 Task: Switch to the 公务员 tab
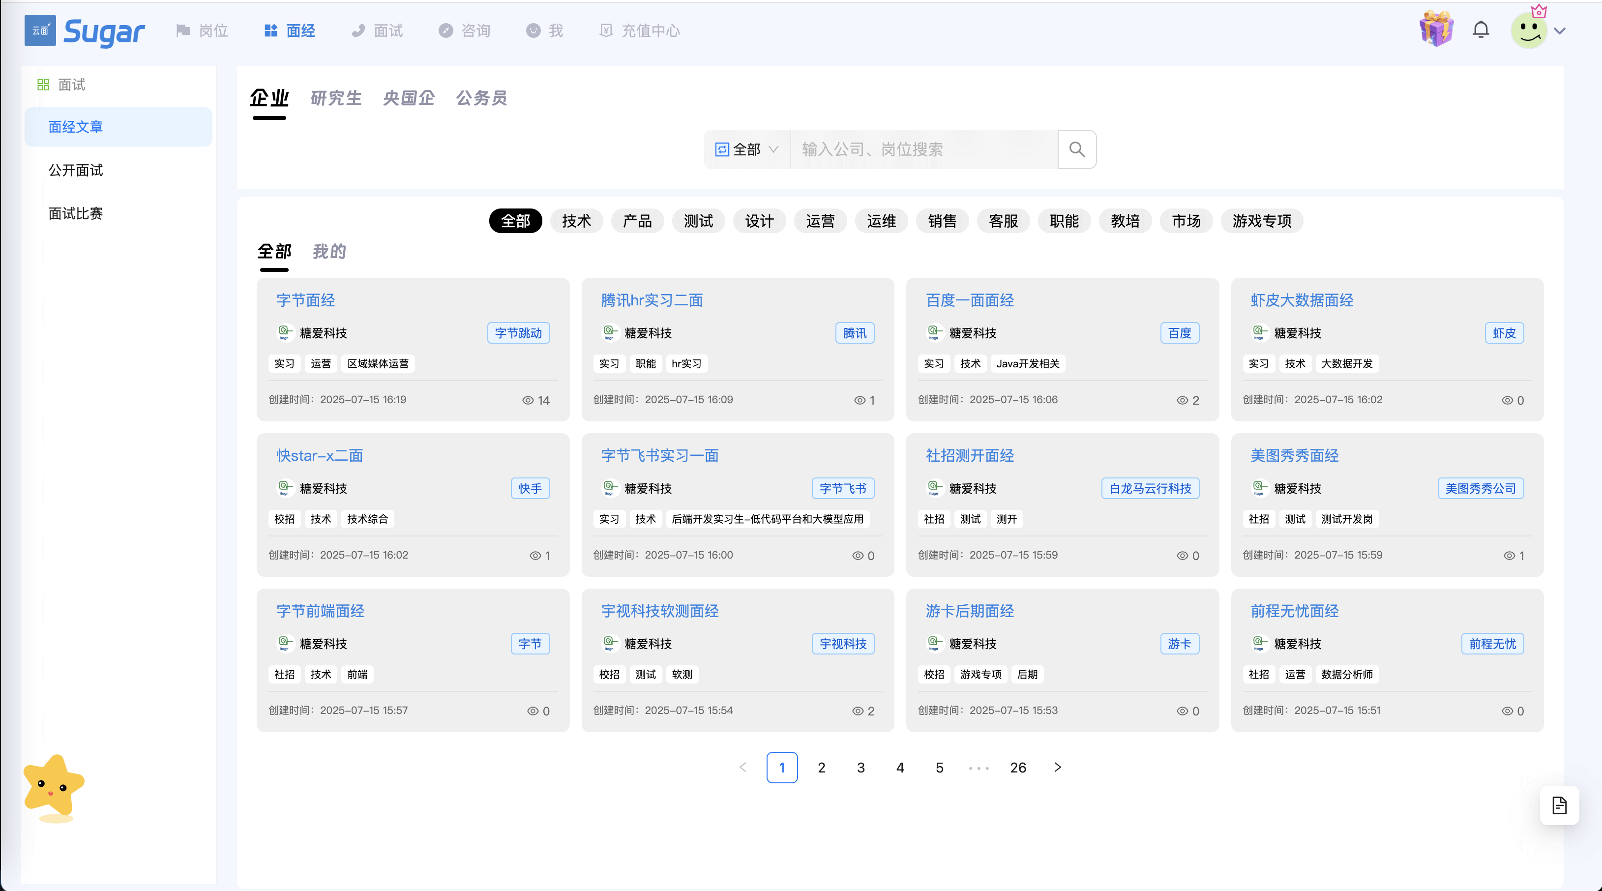481,98
